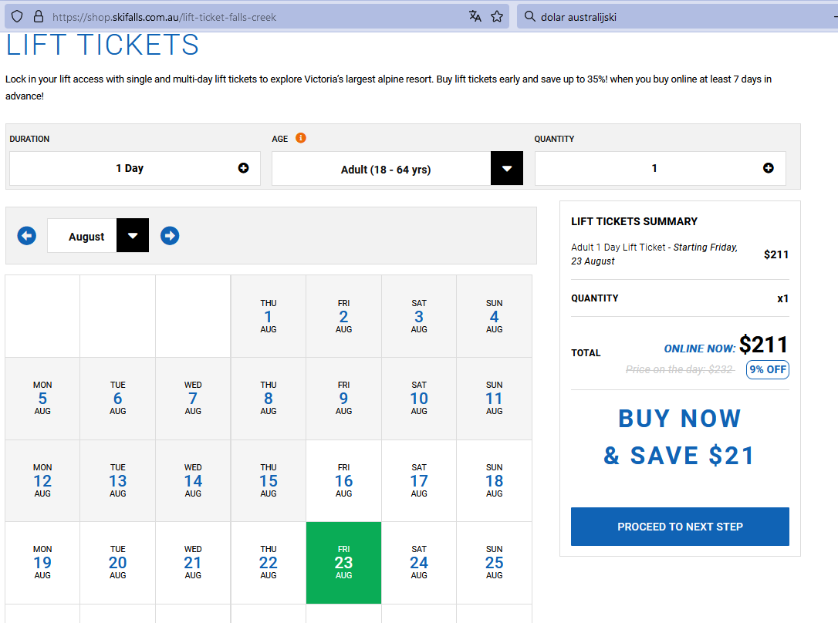Click the 'BUY NOW & SAVE $21' text
Viewport: 838px width, 623px height.
tap(679, 437)
